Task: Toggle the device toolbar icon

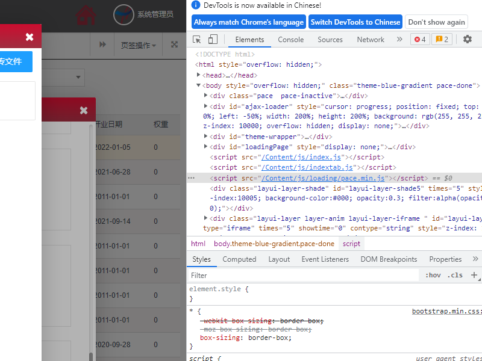Action: coord(213,40)
